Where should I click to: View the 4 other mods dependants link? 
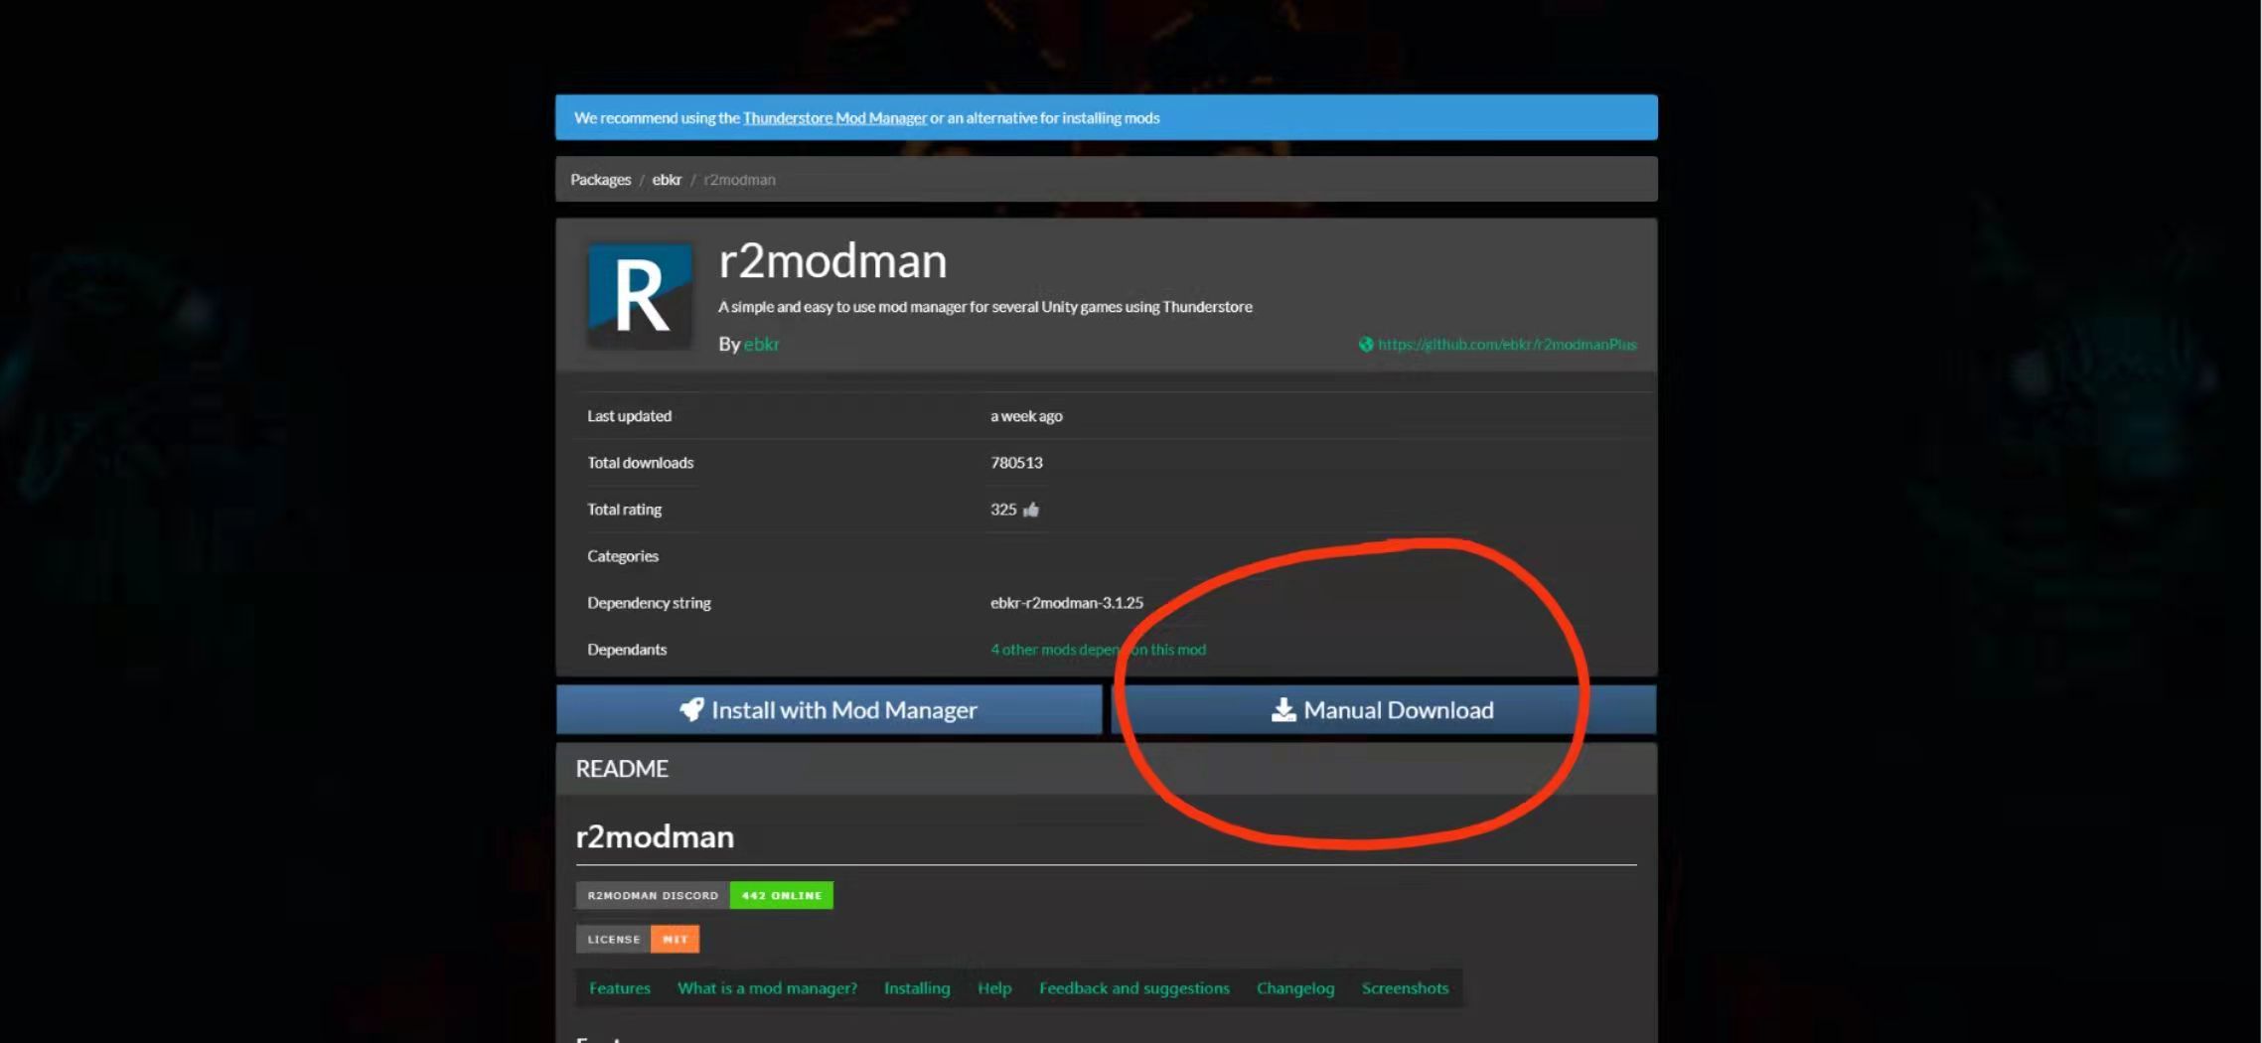1098,650
